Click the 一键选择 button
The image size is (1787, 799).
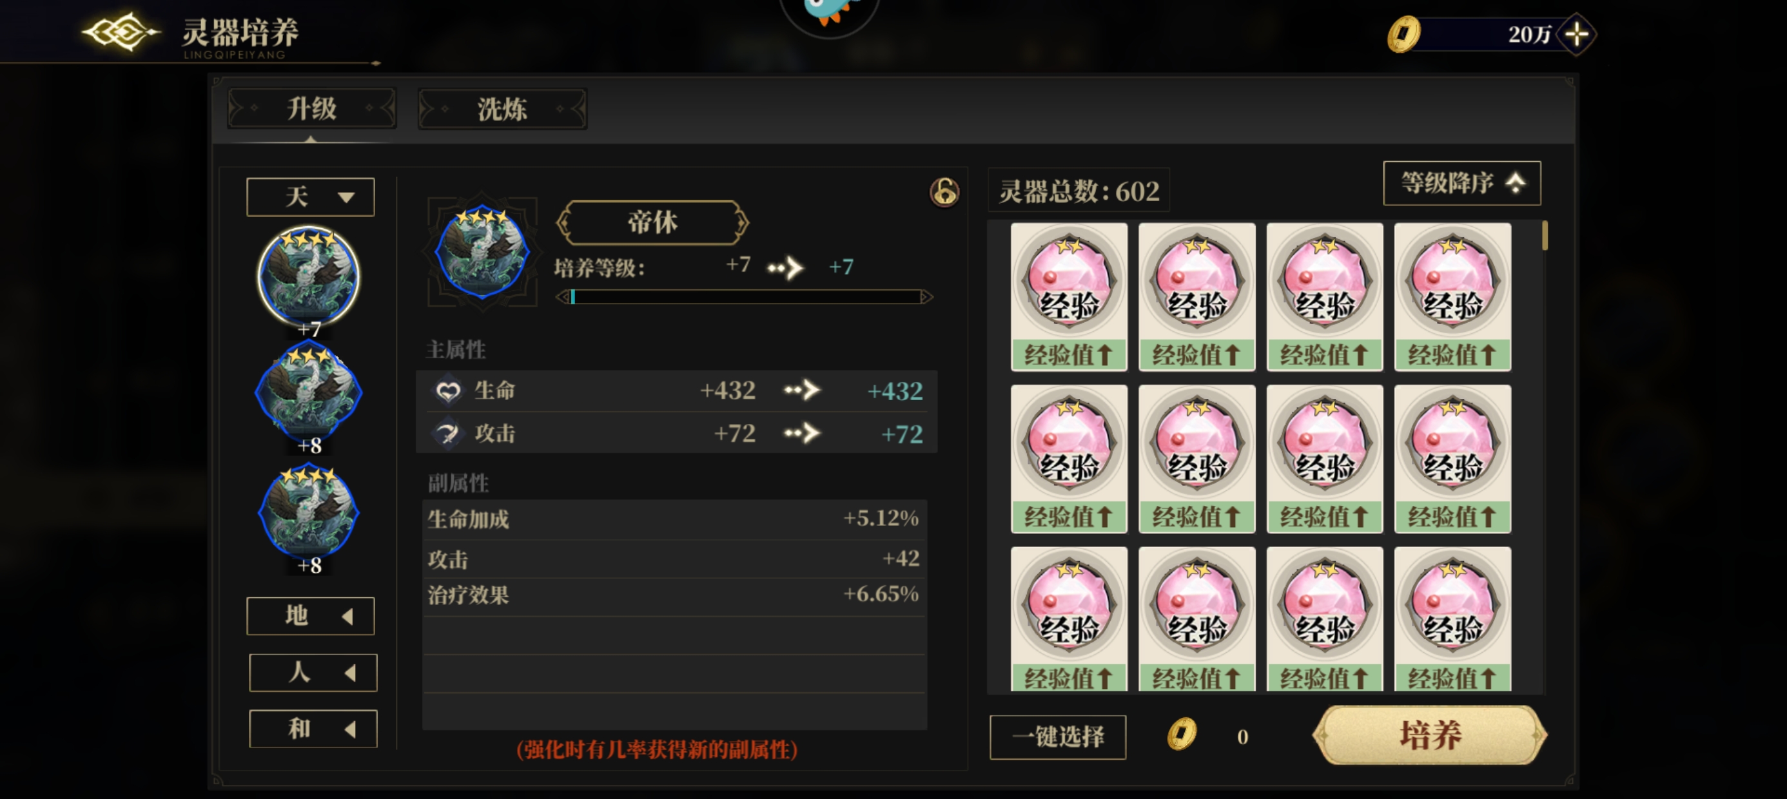[x=1057, y=736]
